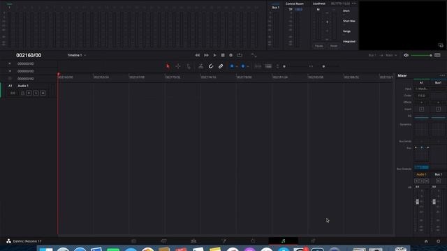Viewport: 447px width, 251px height.
Task: Mute the control room speaker icon
Action: pos(406,55)
